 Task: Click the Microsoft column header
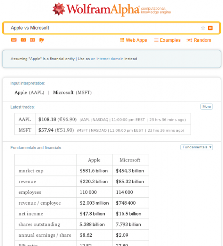(130, 160)
